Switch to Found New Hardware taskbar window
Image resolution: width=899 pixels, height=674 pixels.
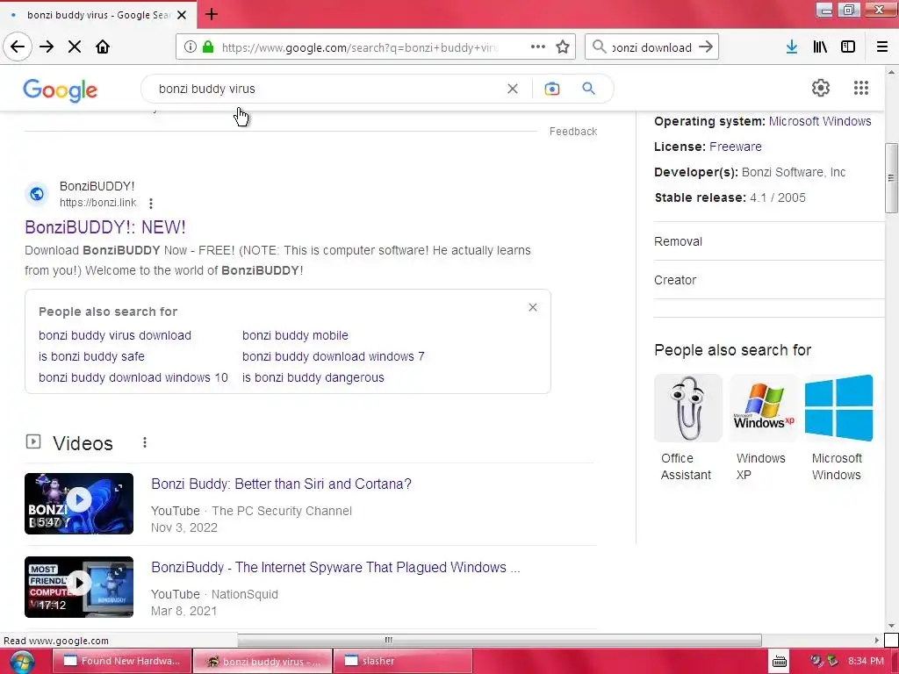click(x=121, y=661)
